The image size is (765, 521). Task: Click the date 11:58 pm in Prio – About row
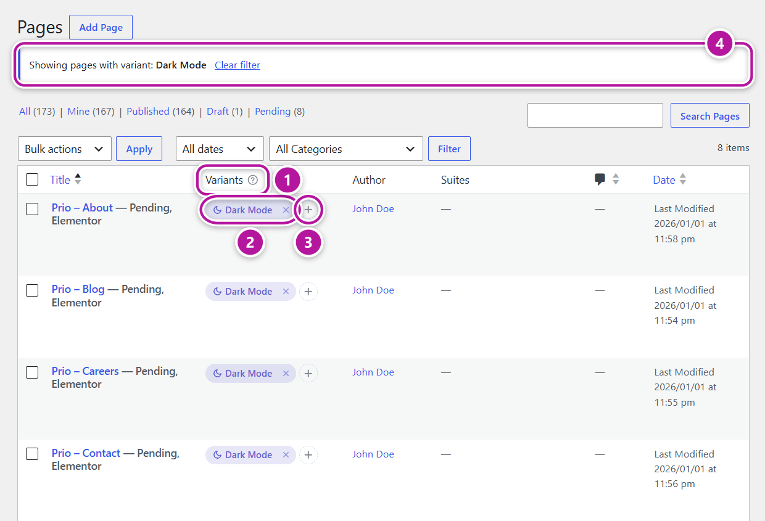tap(675, 239)
